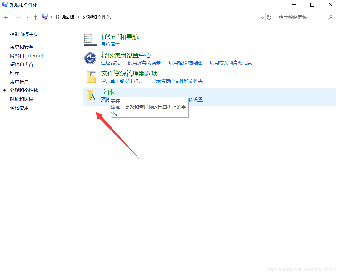This screenshot has width=339, height=275.
Task: Open the recent locations dropdown arrow
Action: (x=27, y=17)
